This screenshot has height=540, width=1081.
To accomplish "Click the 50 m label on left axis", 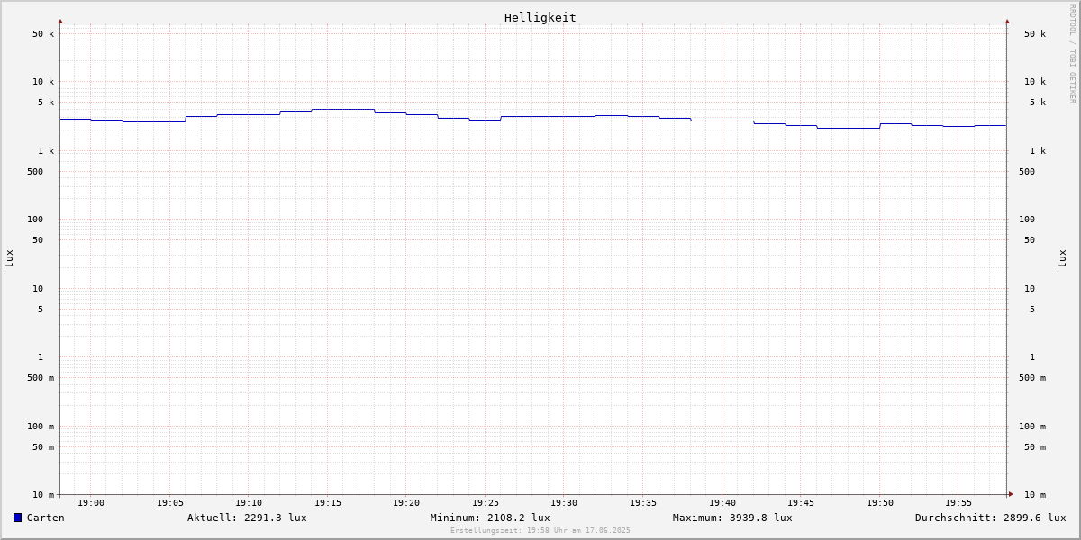I will 43,447.
